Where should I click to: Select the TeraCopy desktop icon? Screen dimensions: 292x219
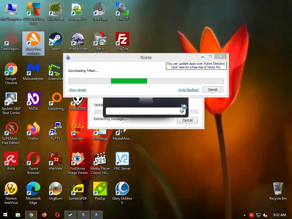[x=100, y=11]
